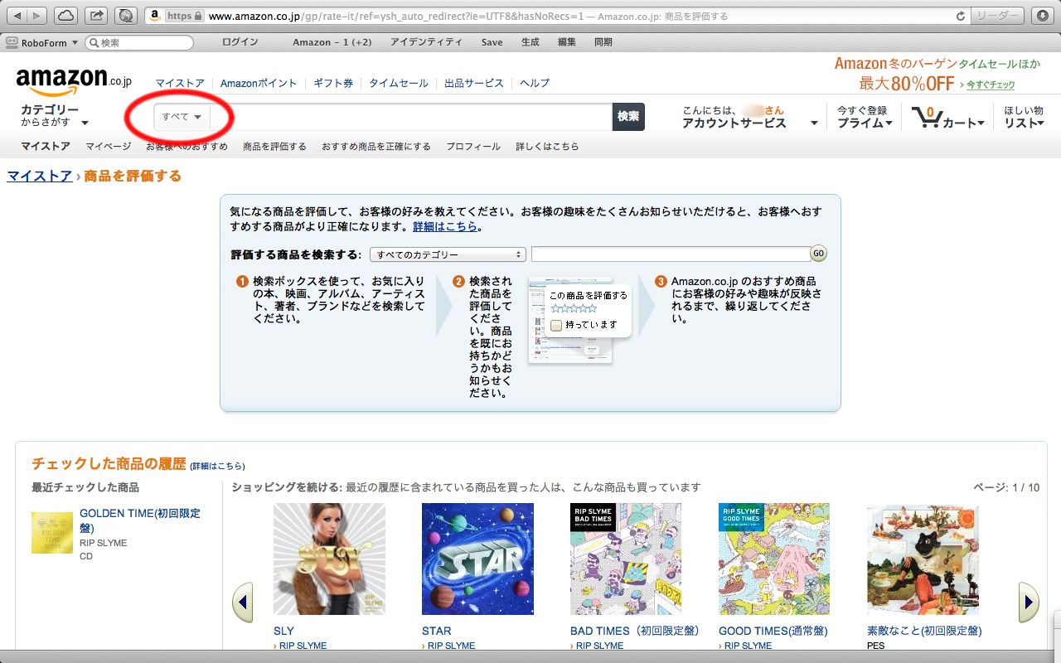This screenshot has width=1061, height=663.
Task: Select おすすめ商品を正確にする tab
Action: pyautogui.click(x=376, y=147)
